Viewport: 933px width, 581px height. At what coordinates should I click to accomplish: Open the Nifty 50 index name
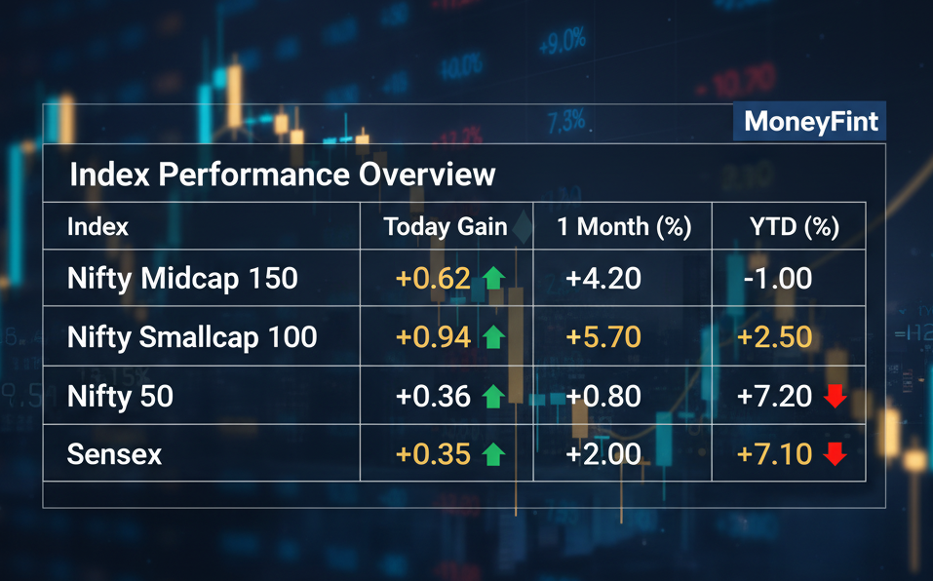coord(120,396)
